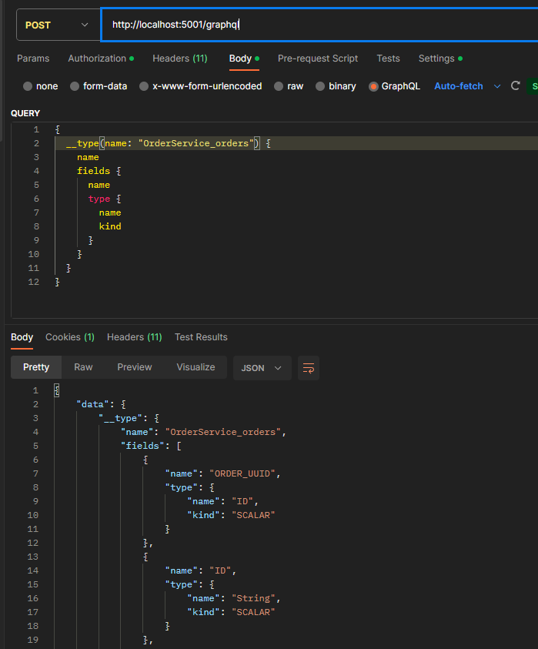Image resolution: width=538 pixels, height=649 pixels.
Task: Switch to the Headers (11) request tab
Action: click(179, 59)
